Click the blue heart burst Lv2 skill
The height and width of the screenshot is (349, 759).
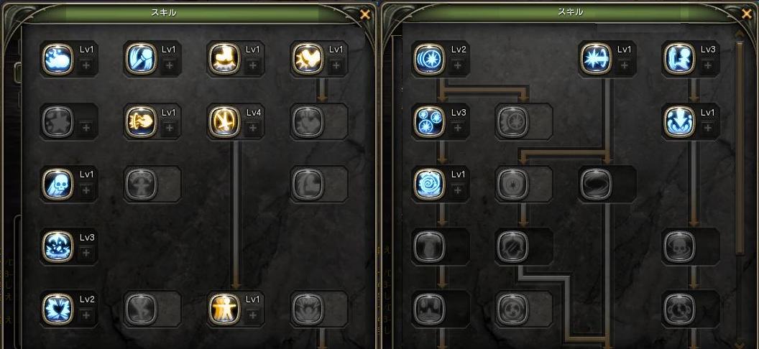57,308
